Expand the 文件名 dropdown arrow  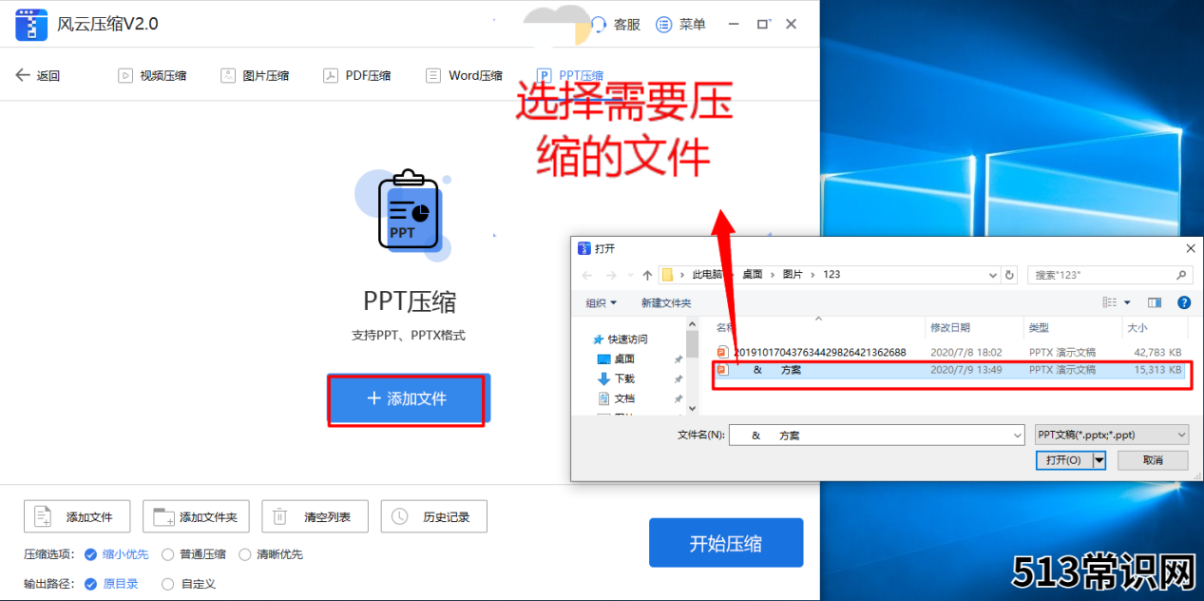coord(1017,435)
